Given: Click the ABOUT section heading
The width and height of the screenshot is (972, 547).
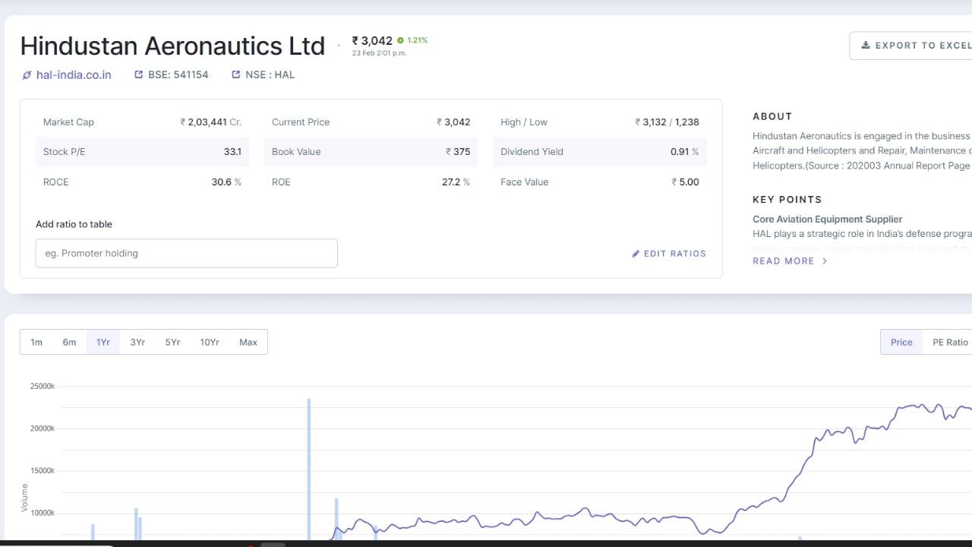Looking at the screenshot, I should [x=772, y=116].
